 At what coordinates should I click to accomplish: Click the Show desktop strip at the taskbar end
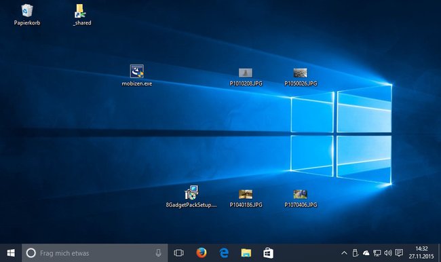click(x=440, y=253)
